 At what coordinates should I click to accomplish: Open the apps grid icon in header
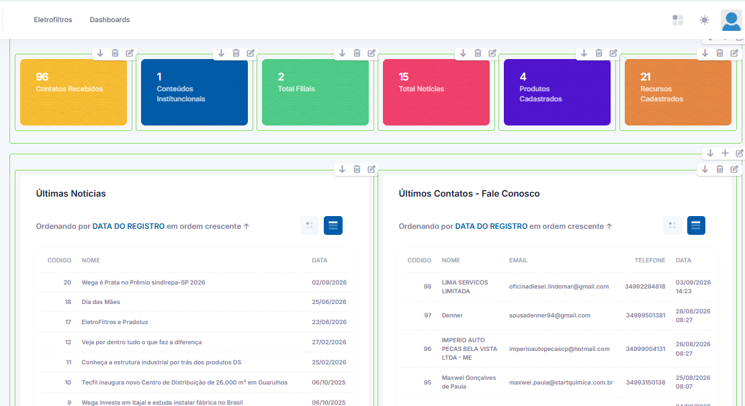click(x=678, y=20)
